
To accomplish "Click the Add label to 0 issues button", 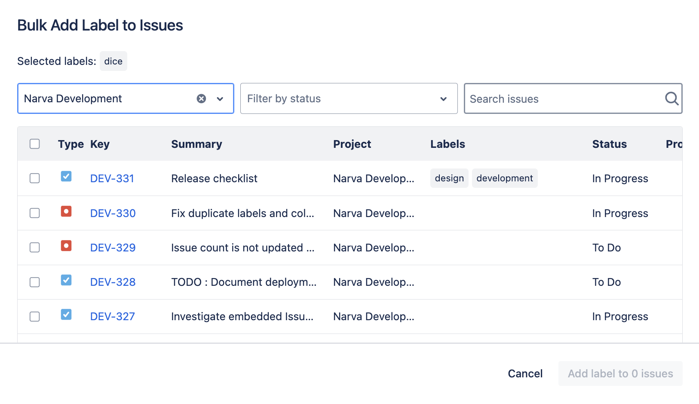I will tap(620, 373).
